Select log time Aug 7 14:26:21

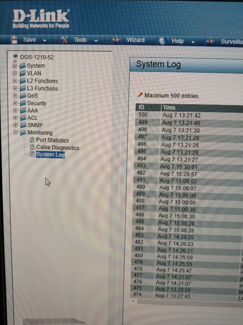(175, 250)
